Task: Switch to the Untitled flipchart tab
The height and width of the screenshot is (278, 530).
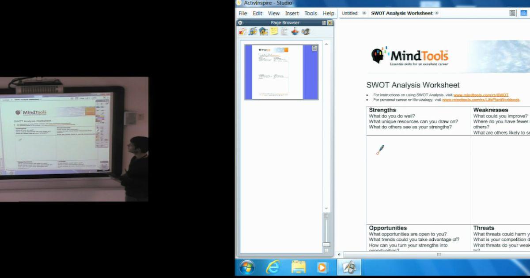Action: tap(349, 13)
